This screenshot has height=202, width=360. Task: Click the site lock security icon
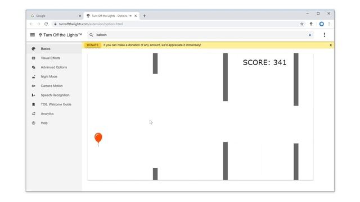(x=55, y=24)
